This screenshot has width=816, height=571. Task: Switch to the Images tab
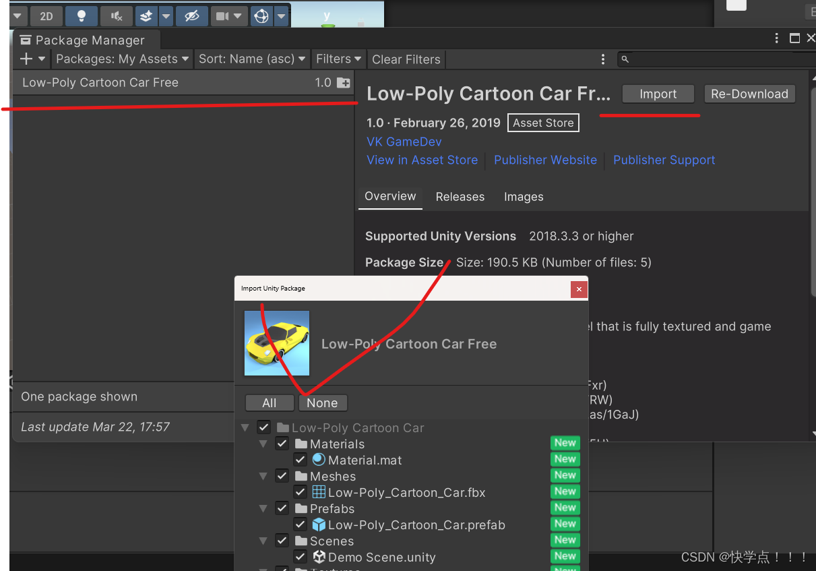click(x=524, y=197)
